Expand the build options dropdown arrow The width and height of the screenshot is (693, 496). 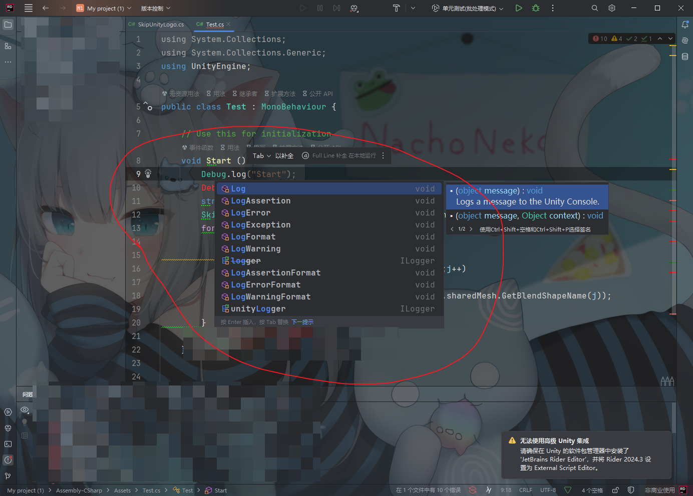[413, 8]
